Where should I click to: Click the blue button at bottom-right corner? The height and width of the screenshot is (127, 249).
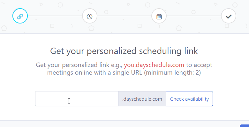tap(245, 126)
